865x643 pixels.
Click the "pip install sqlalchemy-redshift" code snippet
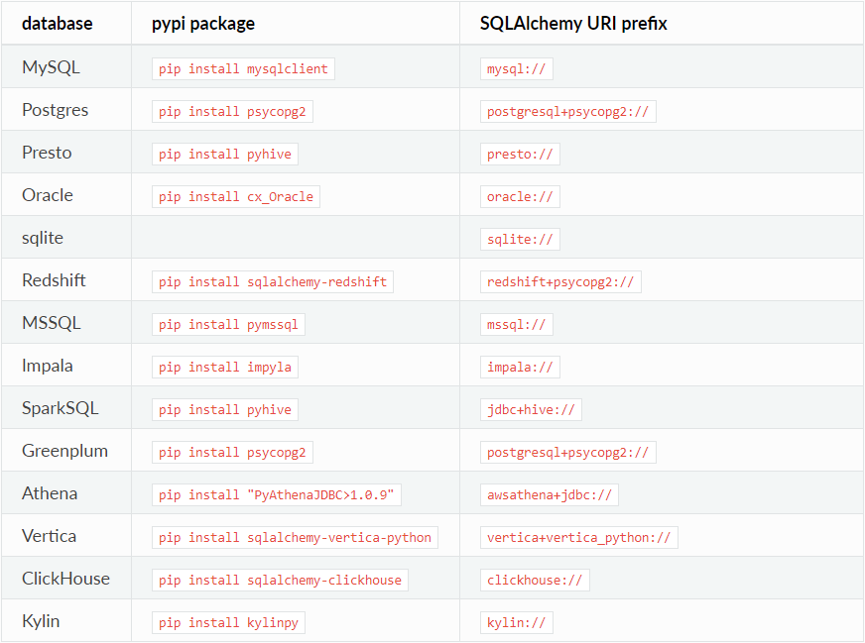pos(273,281)
